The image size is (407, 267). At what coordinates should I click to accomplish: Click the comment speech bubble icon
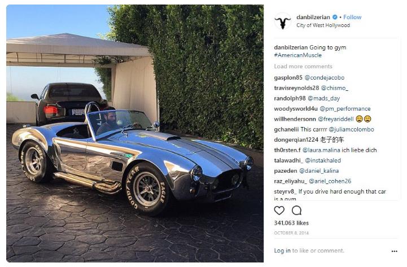pos(296,211)
